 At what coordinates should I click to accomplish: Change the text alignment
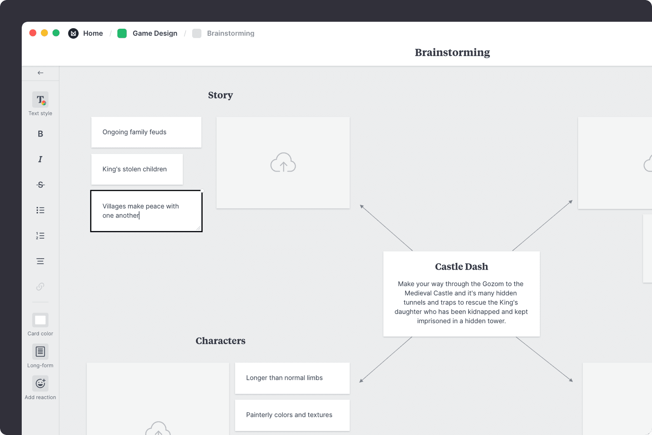click(x=40, y=261)
